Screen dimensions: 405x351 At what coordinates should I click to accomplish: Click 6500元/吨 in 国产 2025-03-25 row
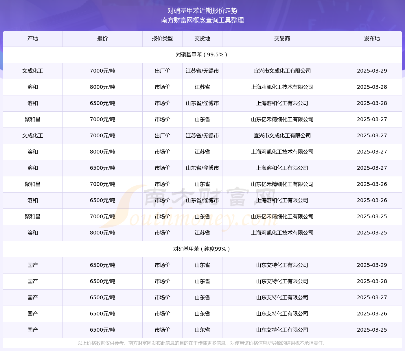102,330
